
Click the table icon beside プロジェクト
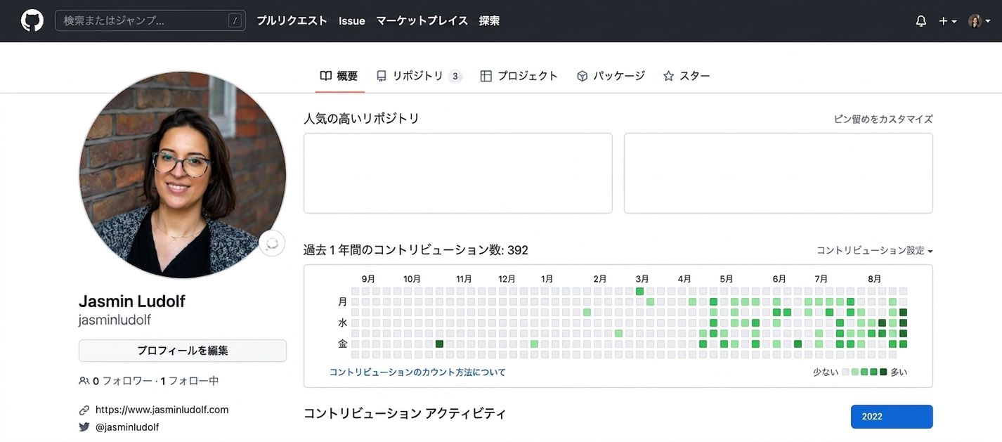[486, 76]
